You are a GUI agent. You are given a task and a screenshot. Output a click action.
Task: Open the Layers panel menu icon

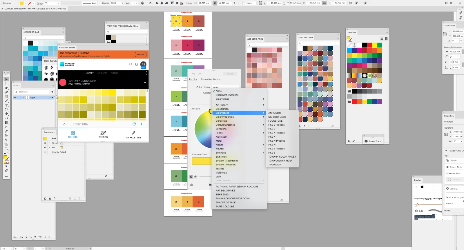(x=53, y=85)
